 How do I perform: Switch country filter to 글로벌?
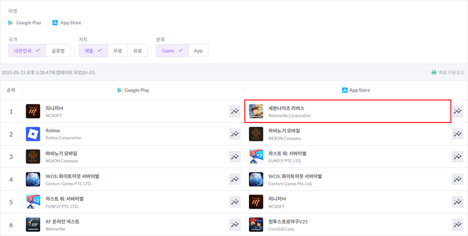pyautogui.click(x=58, y=50)
